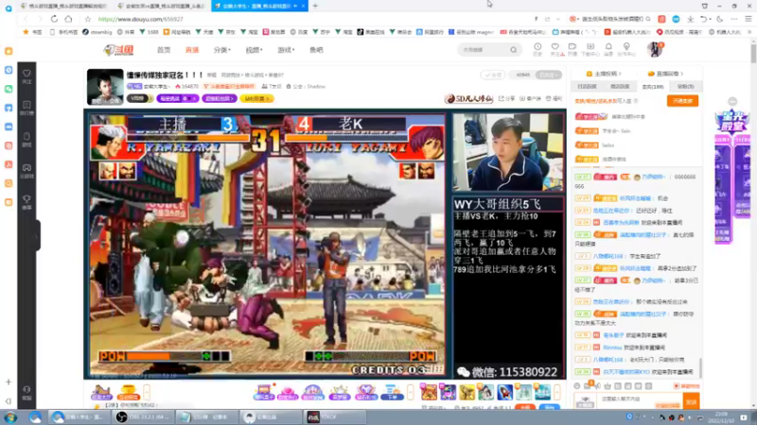Bookmark page with star icon in address bar

coord(87,19)
